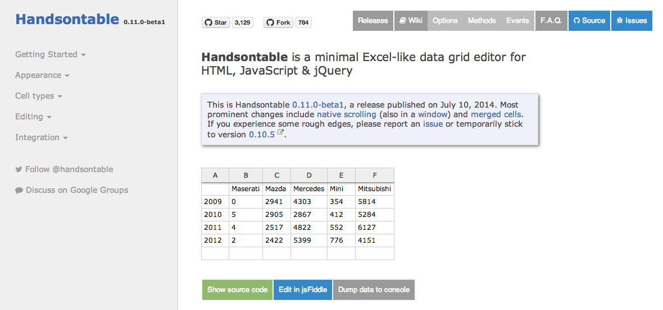Go to the Methods documentation

482,21
